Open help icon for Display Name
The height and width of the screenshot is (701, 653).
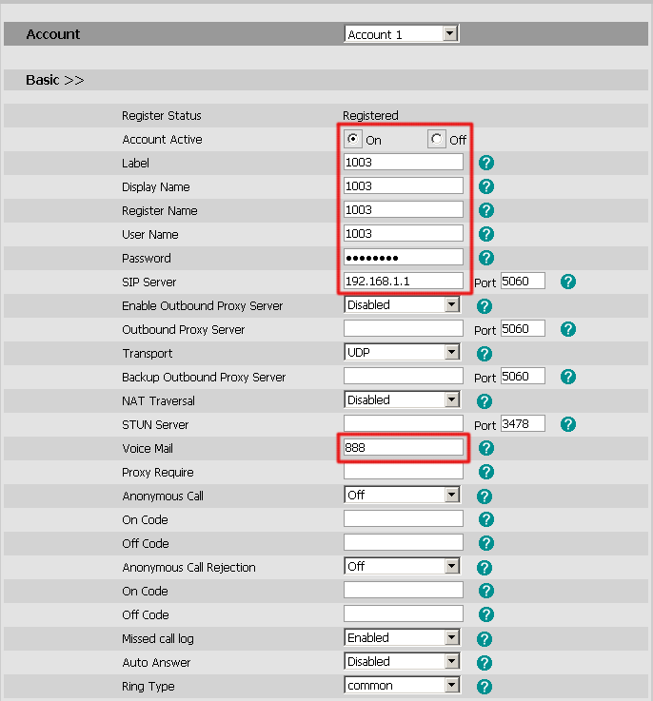(x=486, y=186)
